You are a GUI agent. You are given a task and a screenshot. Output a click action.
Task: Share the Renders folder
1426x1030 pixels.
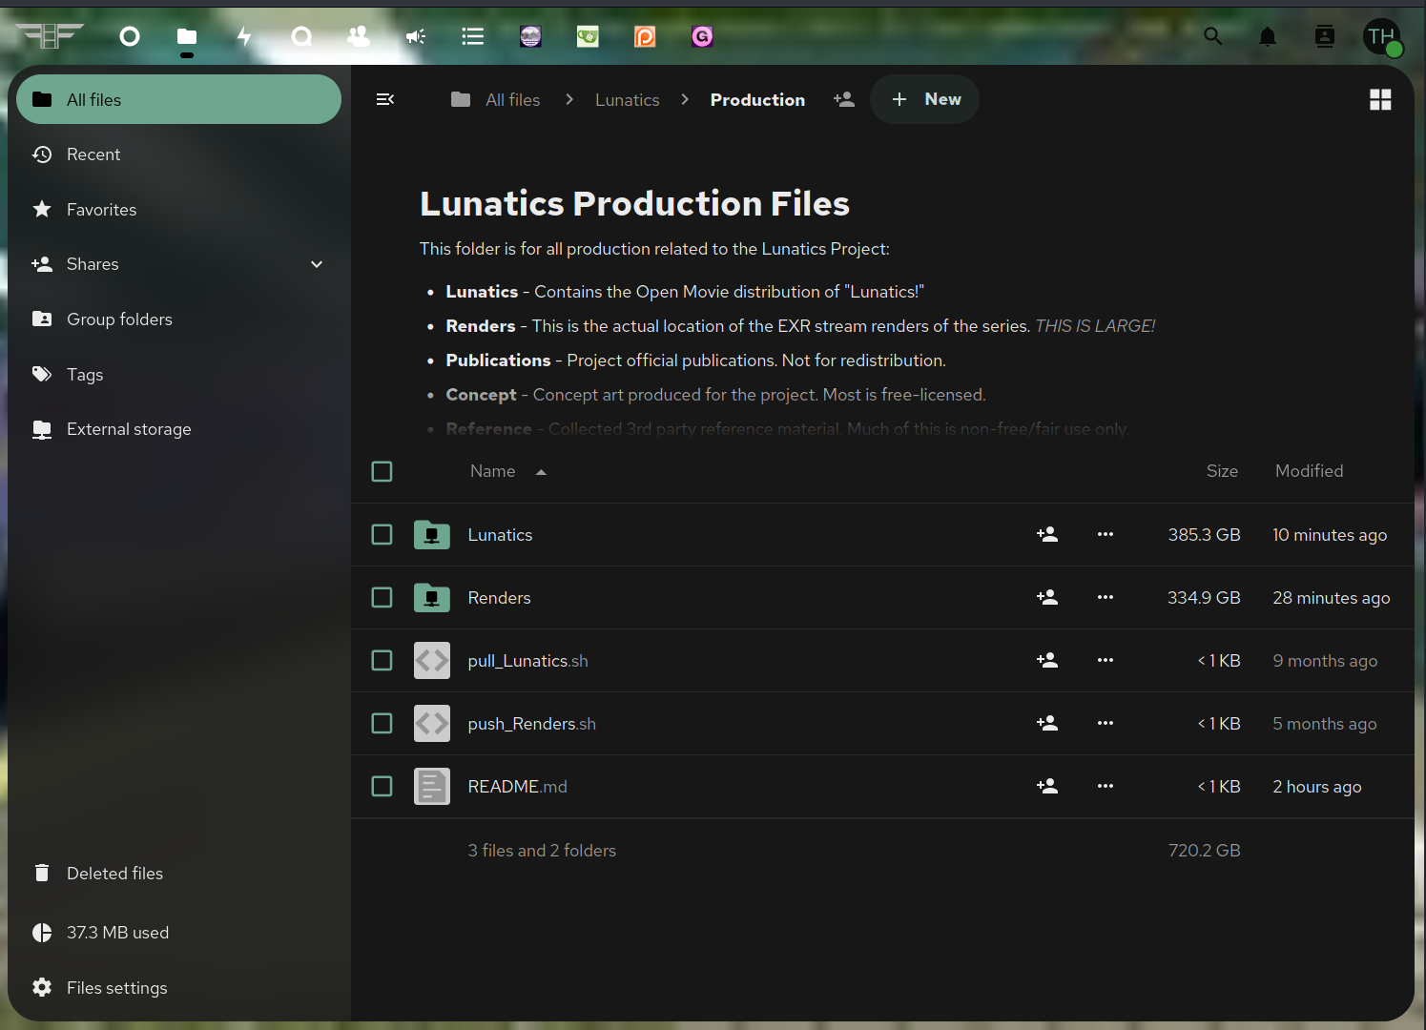pyautogui.click(x=1046, y=597)
